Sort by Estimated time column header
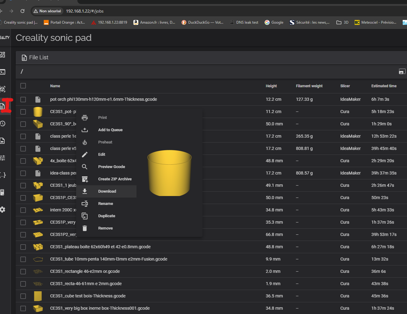The image size is (407, 314). point(384,86)
